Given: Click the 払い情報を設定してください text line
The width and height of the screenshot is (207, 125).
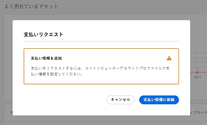Looking at the screenshot, I should pyautogui.click(x=57, y=74).
